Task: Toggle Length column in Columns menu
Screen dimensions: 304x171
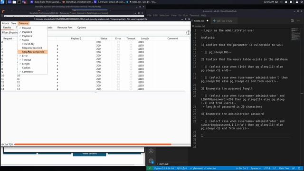Action: click(32, 64)
